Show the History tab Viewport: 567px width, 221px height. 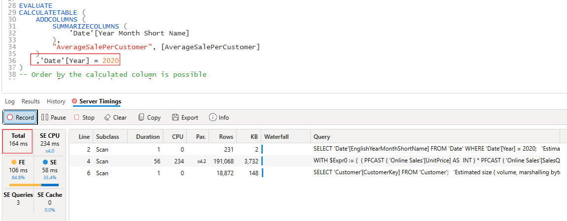click(x=56, y=101)
